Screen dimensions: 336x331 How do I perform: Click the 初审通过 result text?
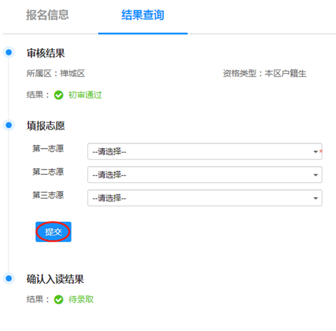pyautogui.click(x=85, y=95)
